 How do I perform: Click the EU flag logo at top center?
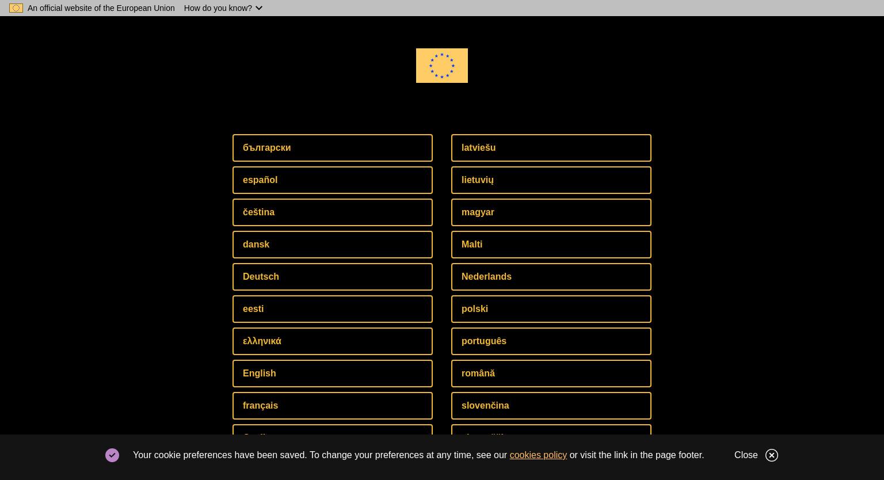(x=442, y=66)
